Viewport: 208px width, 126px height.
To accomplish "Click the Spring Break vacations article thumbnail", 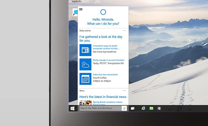I will pos(85,103).
